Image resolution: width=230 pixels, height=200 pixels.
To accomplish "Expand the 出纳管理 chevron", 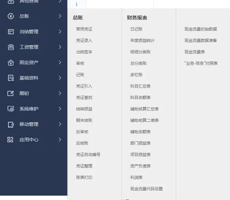I will (60, 32).
